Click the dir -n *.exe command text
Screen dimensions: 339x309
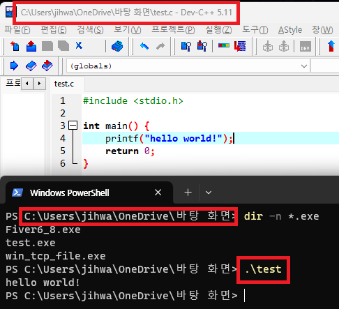coord(281,216)
